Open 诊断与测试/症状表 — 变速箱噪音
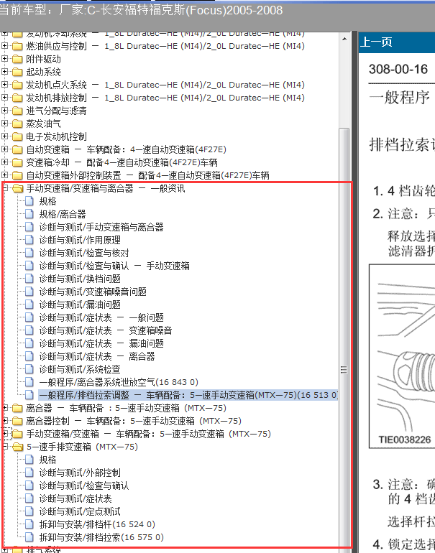The height and width of the screenshot is (553, 435). tap(106, 330)
